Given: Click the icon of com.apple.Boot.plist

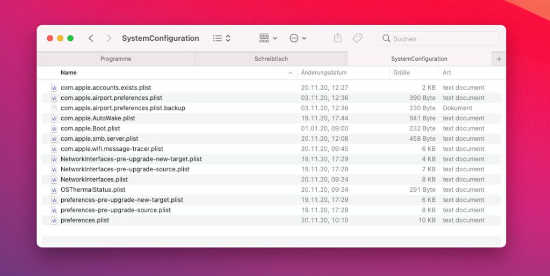Looking at the screenshot, I should point(54,128).
